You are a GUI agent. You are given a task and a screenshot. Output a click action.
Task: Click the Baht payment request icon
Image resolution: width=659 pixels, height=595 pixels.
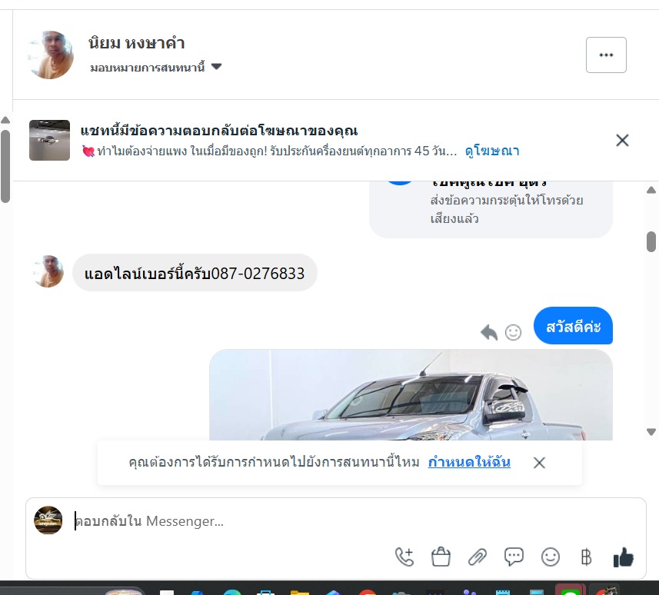pyautogui.click(x=586, y=557)
